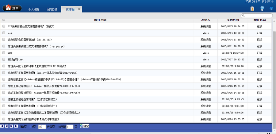The height and width of the screenshot is (134, 276).
Task: Click 共4页 page count text
Action: (33, 127)
